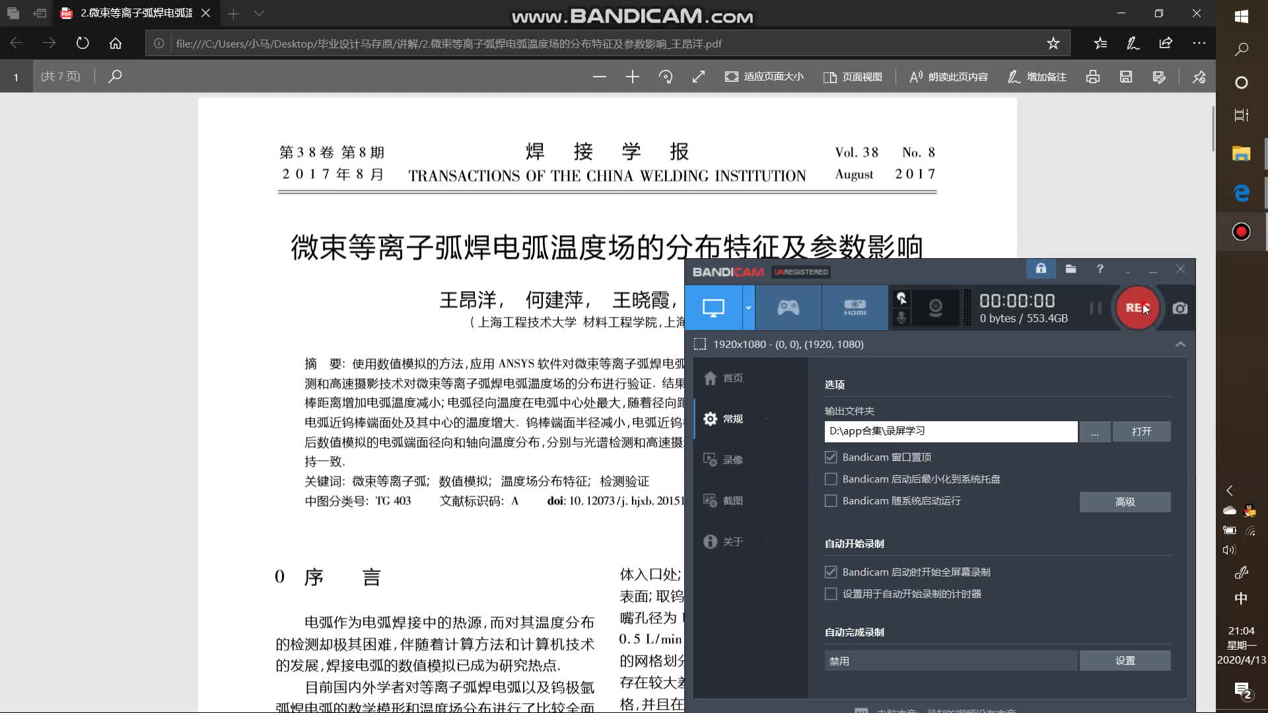Open the tab preview dropdown chevron
Screen dimensions: 1268x713
click(259, 13)
